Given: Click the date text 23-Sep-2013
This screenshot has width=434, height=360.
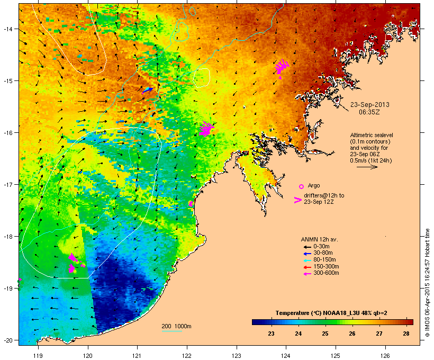Looking at the screenshot, I should pos(370,105).
